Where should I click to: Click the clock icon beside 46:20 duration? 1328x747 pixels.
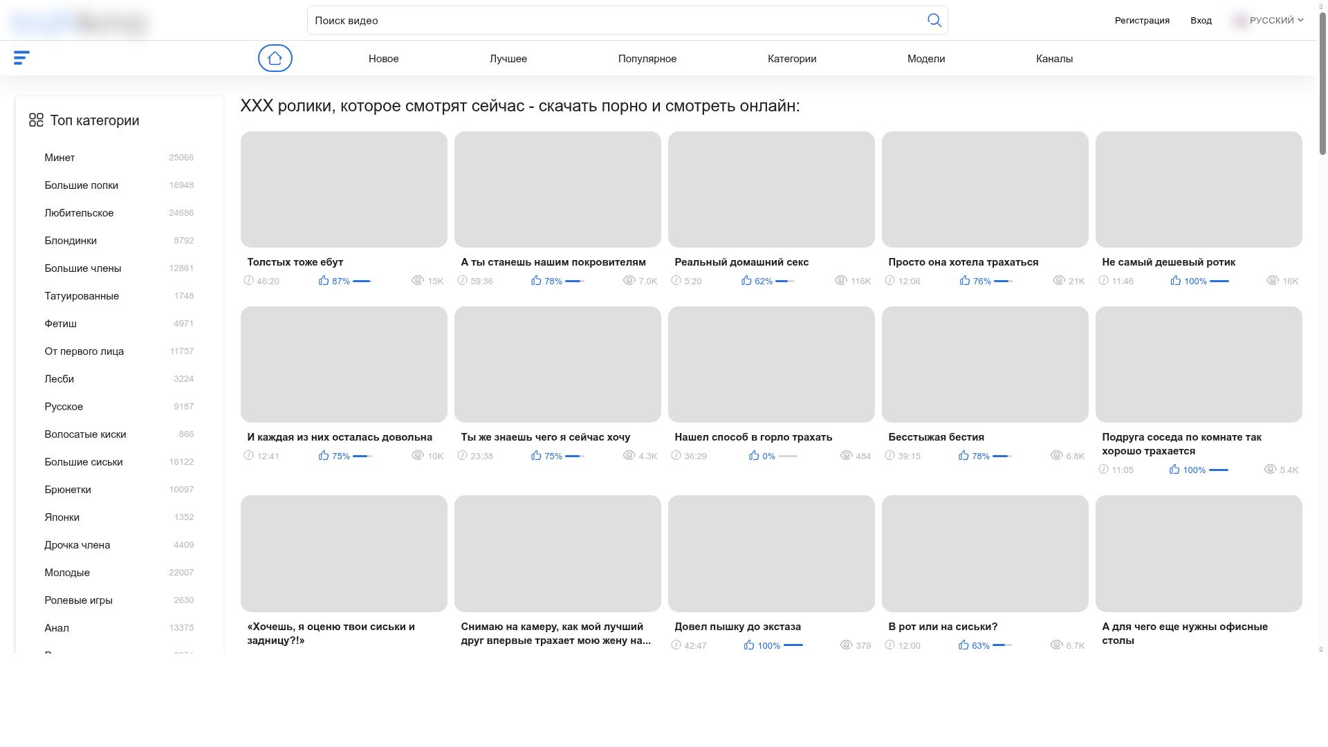point(249,280)
